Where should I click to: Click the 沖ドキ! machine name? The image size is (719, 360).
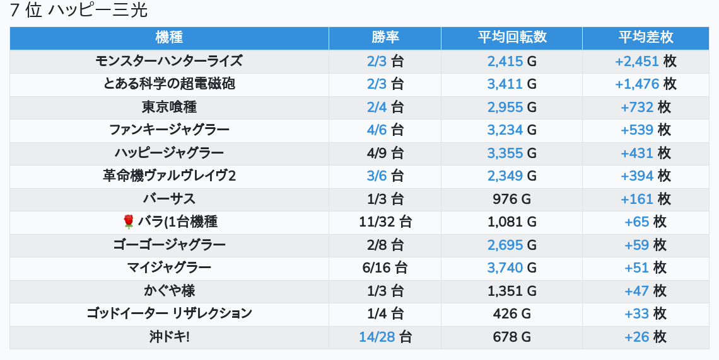point(169,337)
